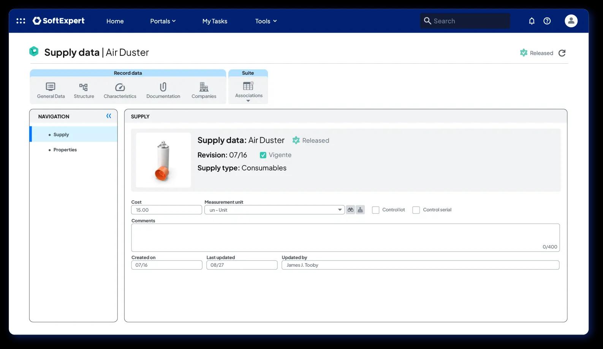
Task: Click the Released badge icon in page header
Action: pos(524,53)
